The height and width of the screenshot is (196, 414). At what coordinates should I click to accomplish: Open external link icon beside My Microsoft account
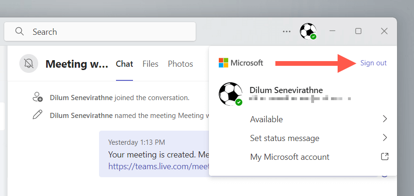[385, 157]
